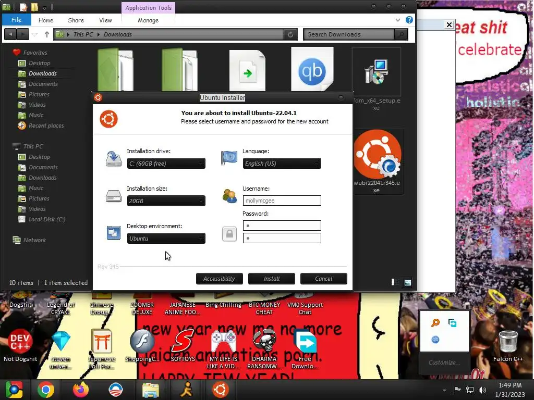Screen dimensions: 534x400
Task: Open the SOYTOYS desktop shortcut
Action: (x=183, y=346)
